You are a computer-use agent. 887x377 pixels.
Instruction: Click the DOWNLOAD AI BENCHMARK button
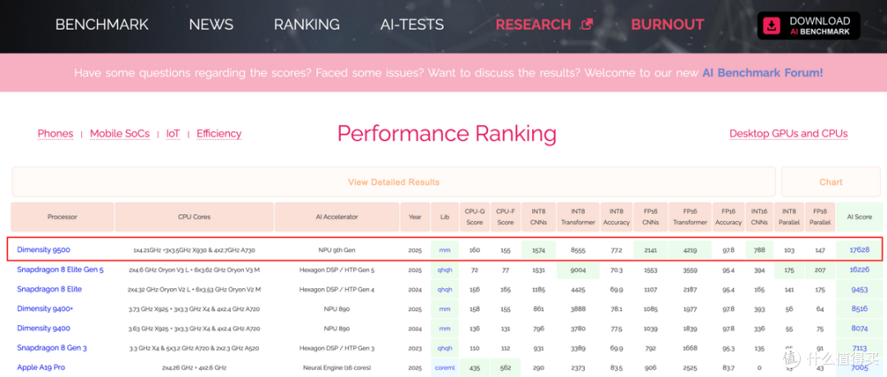click(808, 25)
